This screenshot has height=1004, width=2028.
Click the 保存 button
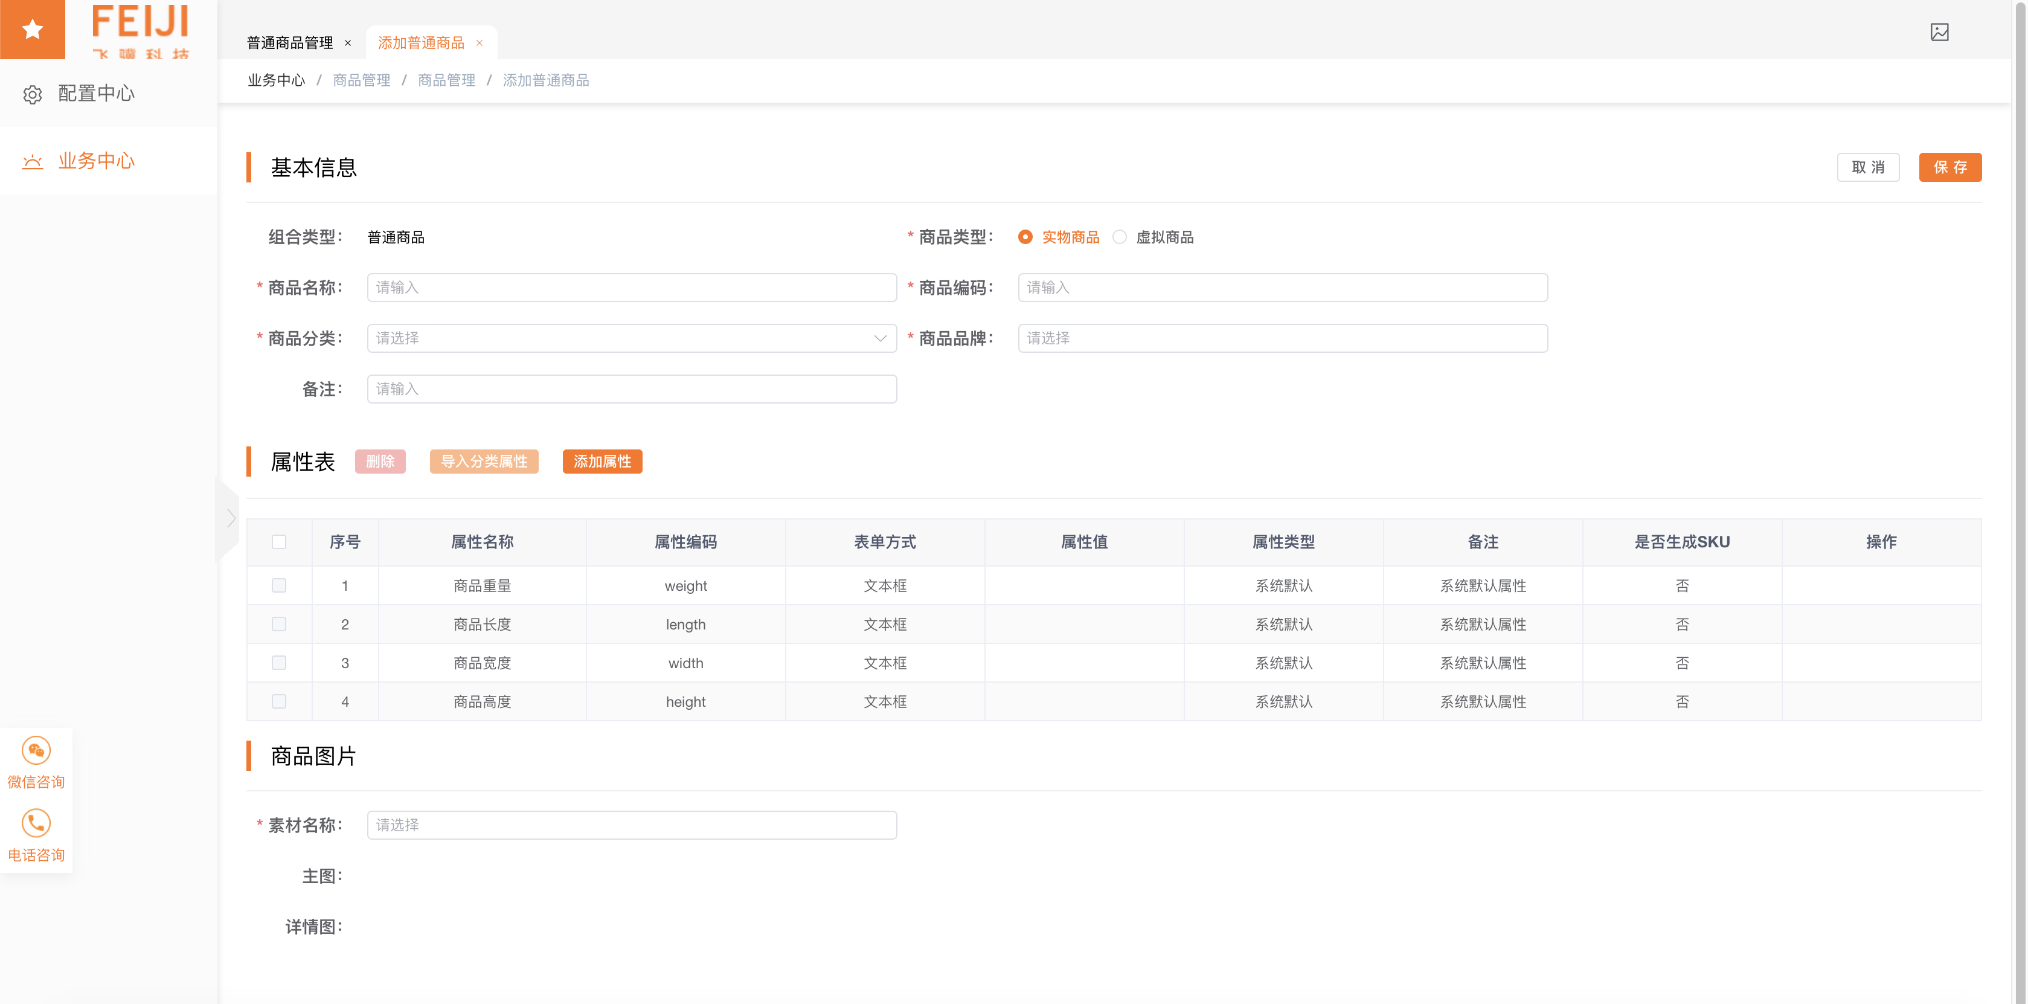1949,167
